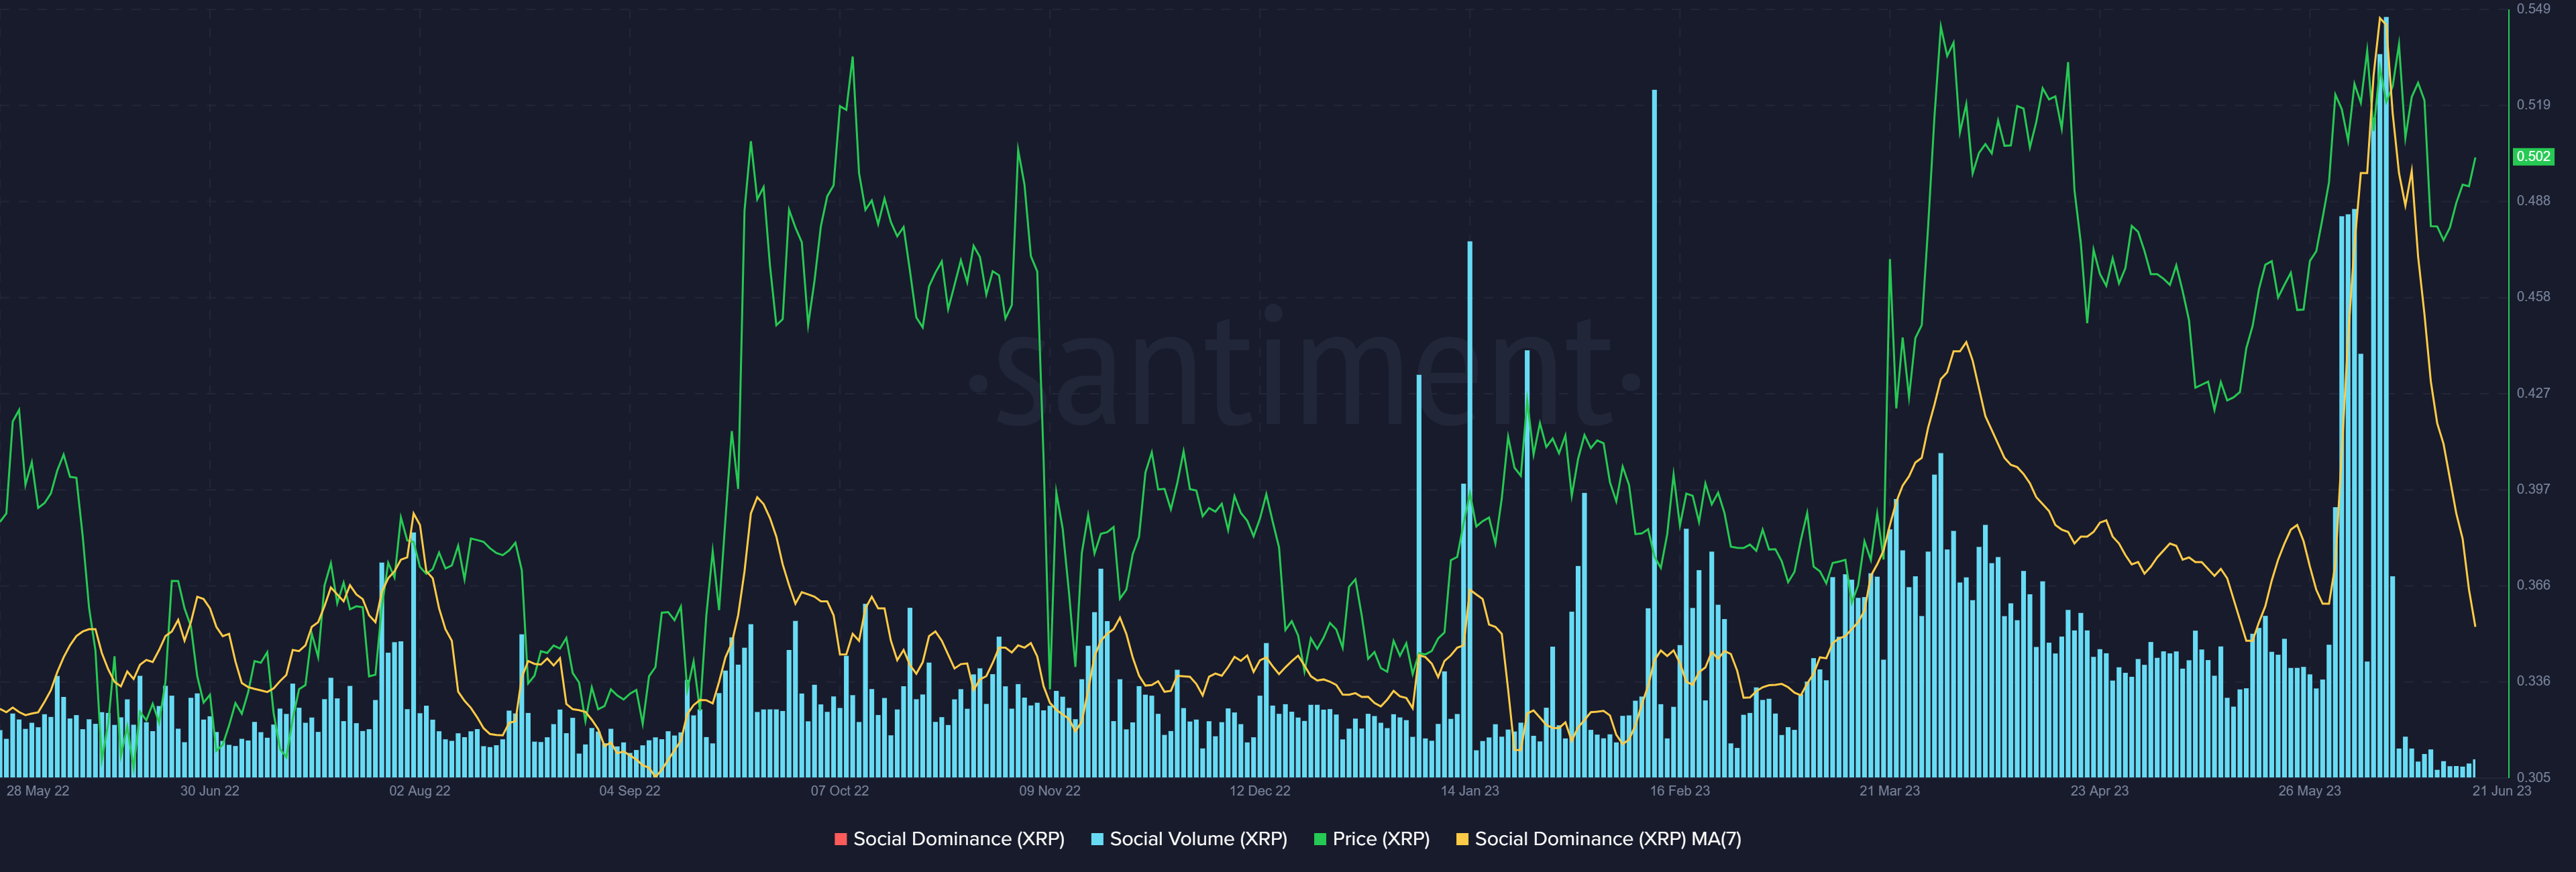Click the 23 Apr 23 date label
The width and height of the screenshot is (2576, 872).
(x=2099, y=791)
